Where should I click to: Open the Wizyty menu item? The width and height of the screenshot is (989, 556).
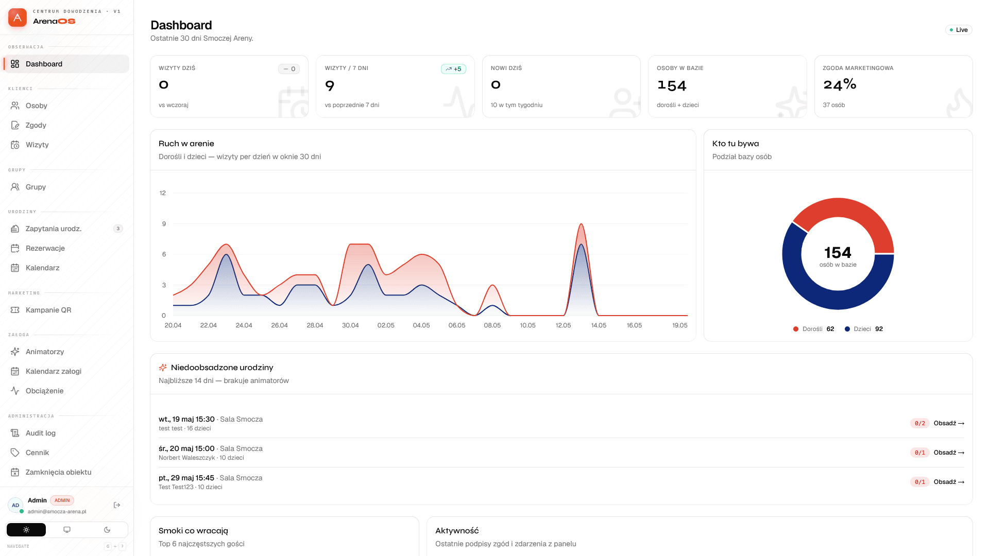[x=66, y=145]
